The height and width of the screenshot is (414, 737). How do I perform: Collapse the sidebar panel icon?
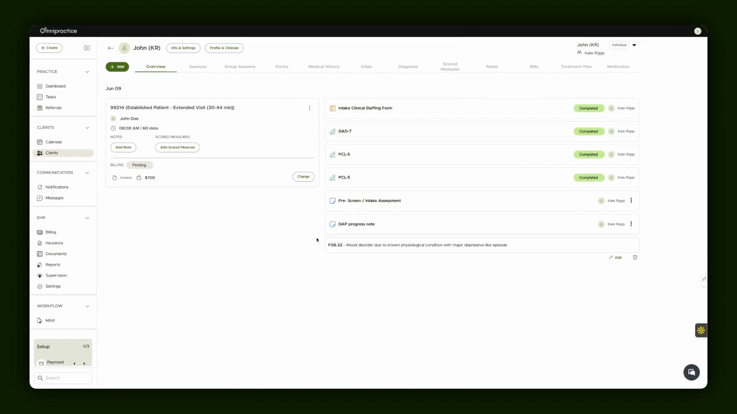(x=87, y=48)
